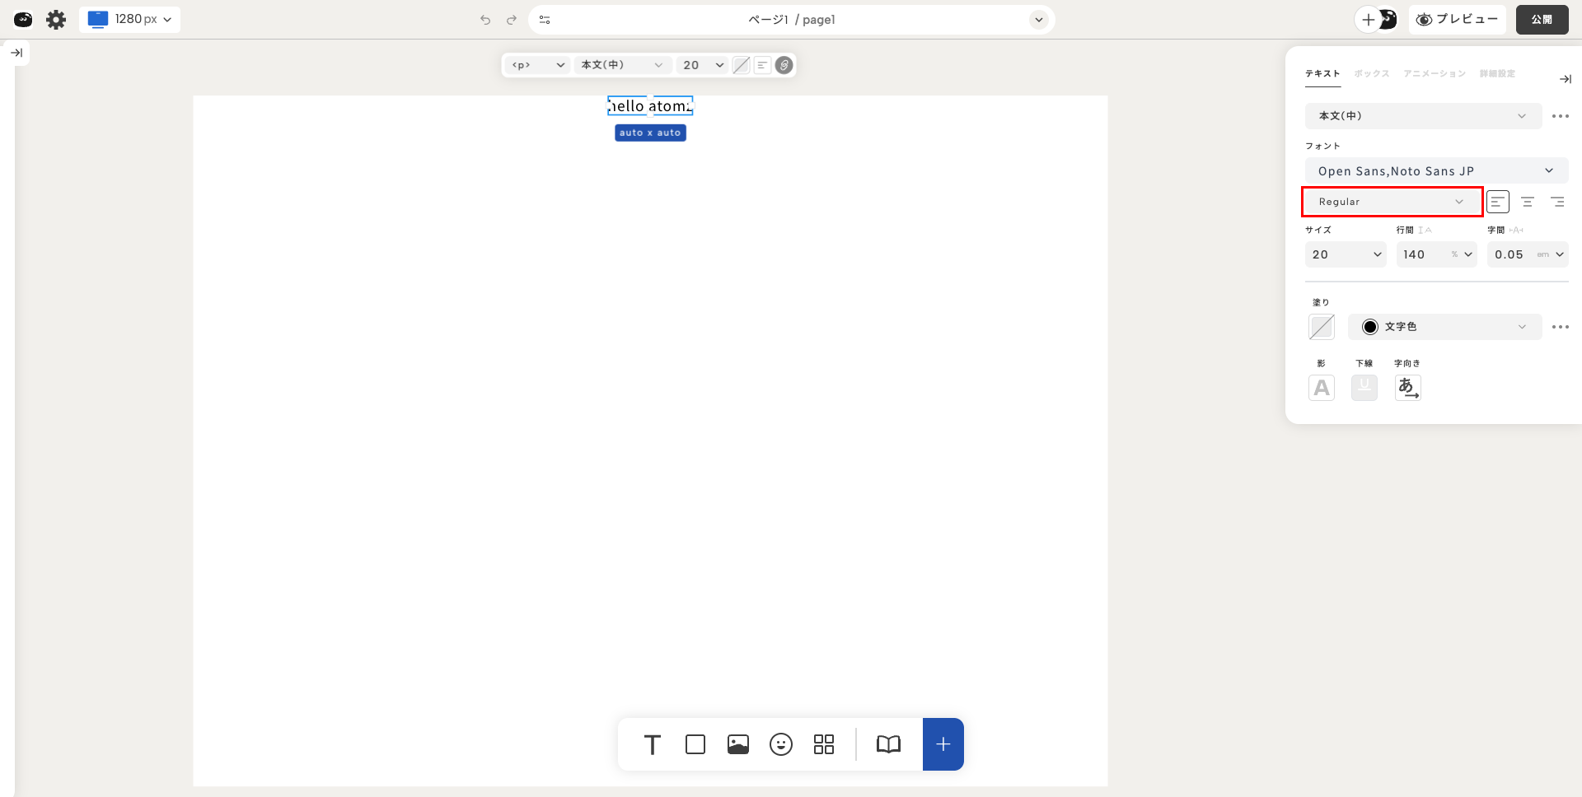The image size is (1582, 797).
Task: Set text alignment to center
Action: 1528,202
